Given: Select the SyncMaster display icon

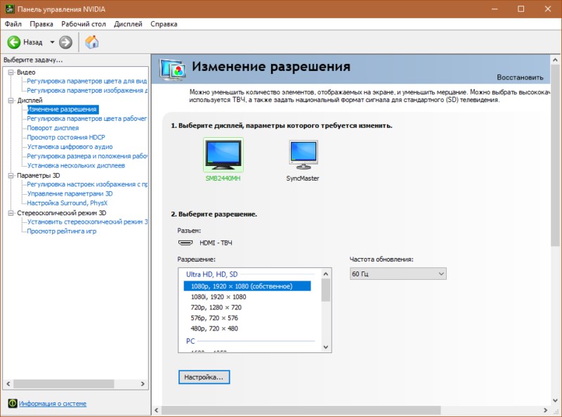Looking at the screenshot, I should tap(303, 155).
